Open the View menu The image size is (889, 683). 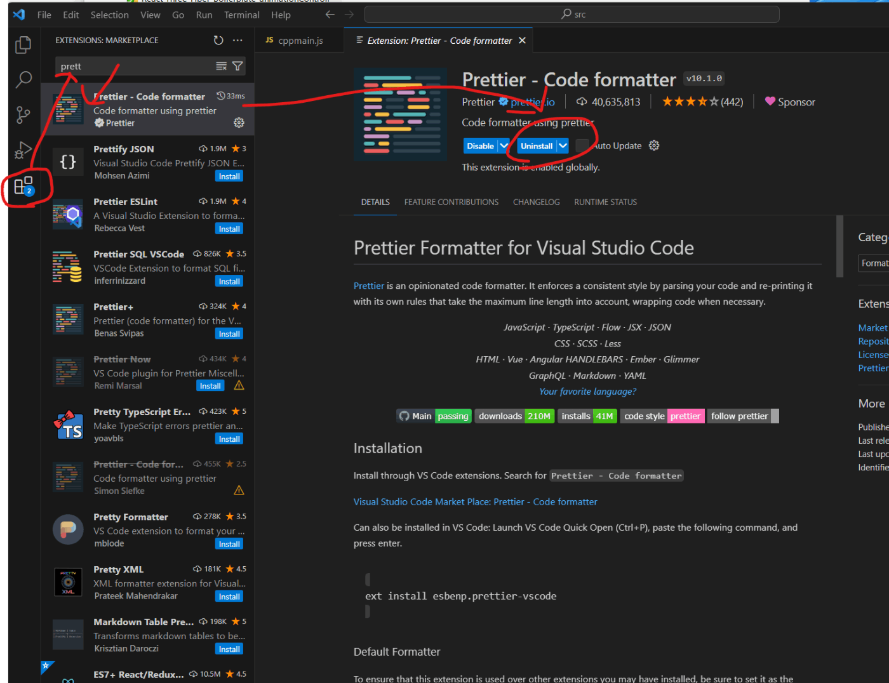click(x=150, y=15)
